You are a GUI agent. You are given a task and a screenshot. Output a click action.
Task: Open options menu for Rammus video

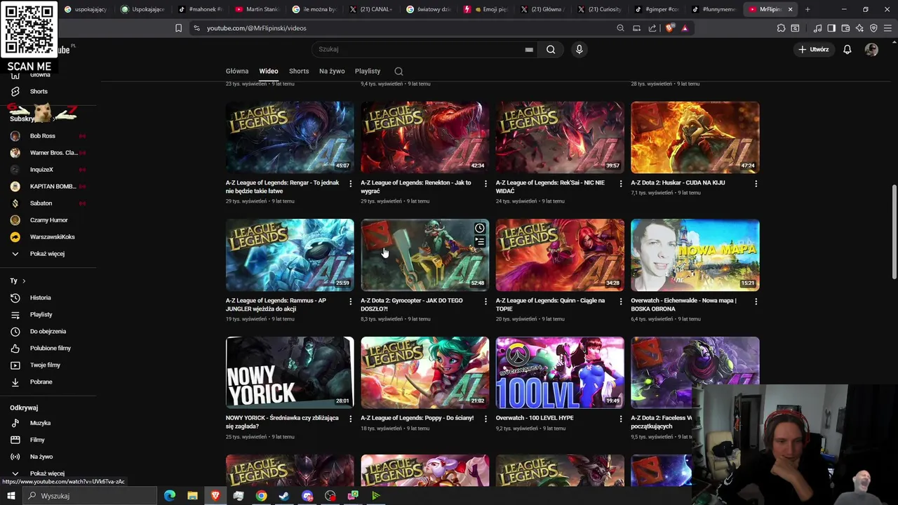pyautogui.click(x=351, y=301)
